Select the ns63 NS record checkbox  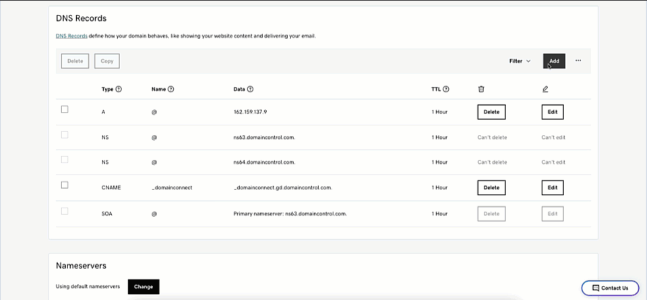[65, 135]
